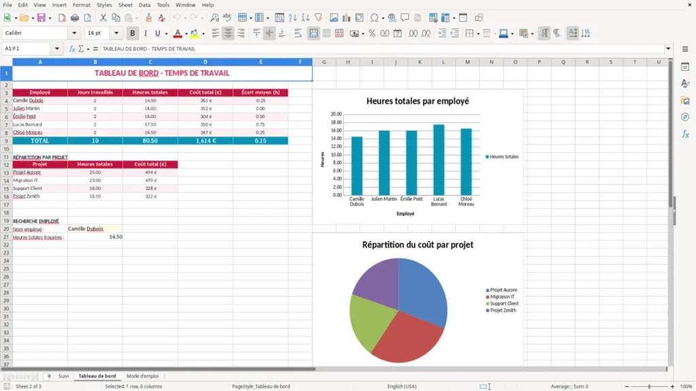This screenshot has height=391, width=696.
Task: Open the sidebar Gallery panel
Action: tap(685, 100)
